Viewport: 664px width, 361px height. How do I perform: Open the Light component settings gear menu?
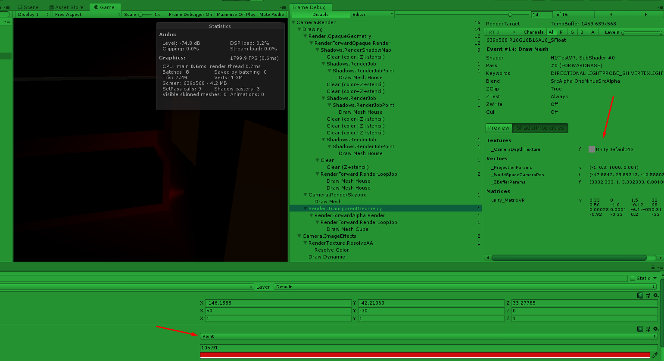click(x=656, y=329)
